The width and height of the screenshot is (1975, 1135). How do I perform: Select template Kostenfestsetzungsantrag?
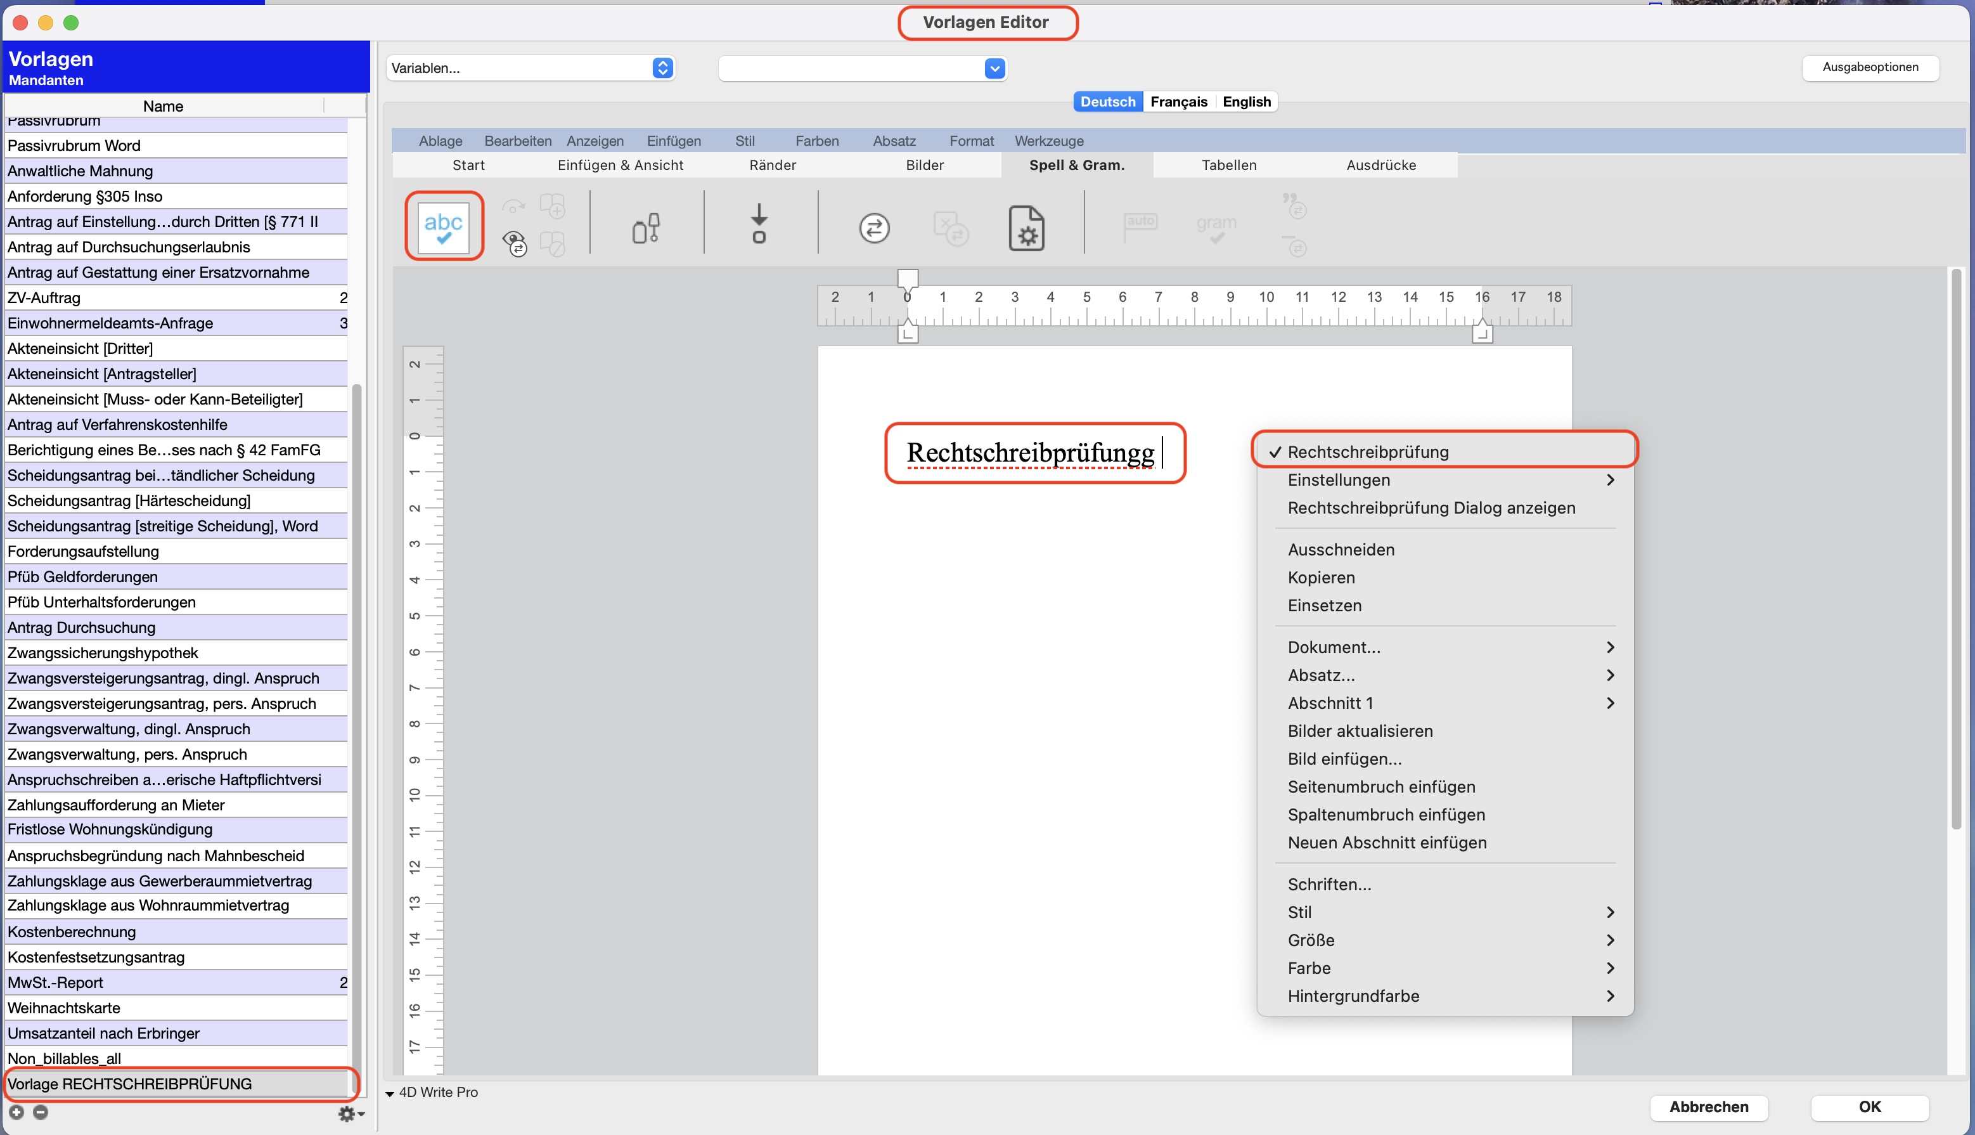point(177,956)
